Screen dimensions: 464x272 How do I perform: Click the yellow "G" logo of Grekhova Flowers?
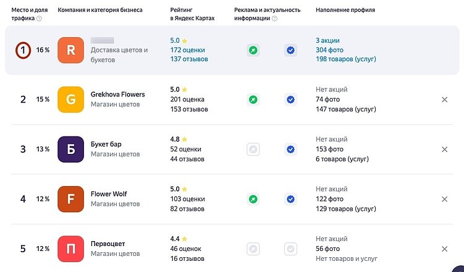pos(70,100)
